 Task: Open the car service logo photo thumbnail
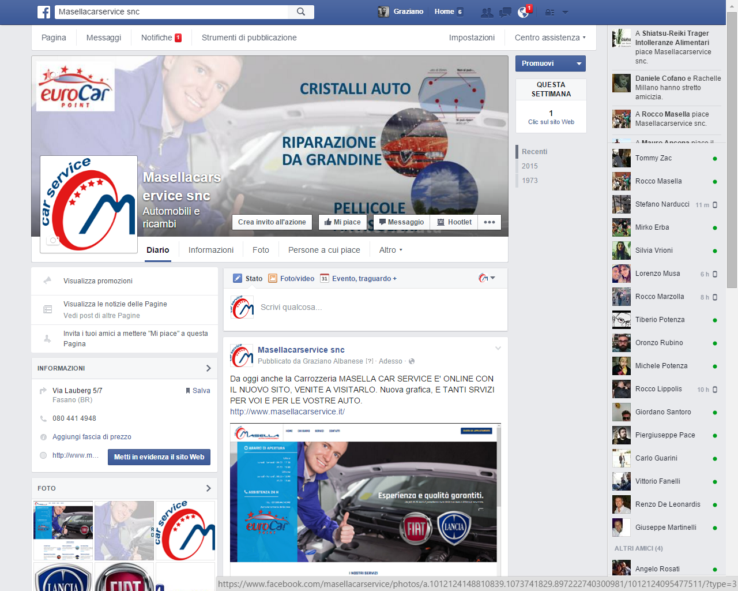pos(186,530)
